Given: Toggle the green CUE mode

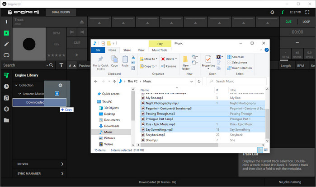Looking at the screenshot, I should pyautogui.click(x=288, y=22).
